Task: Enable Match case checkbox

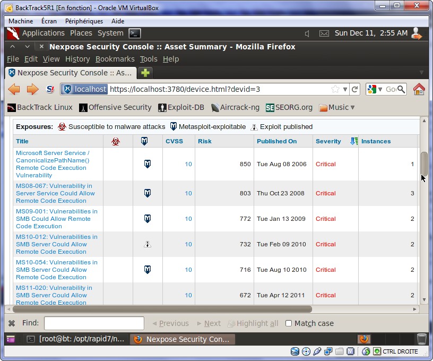Action: [x=289, y=323]
